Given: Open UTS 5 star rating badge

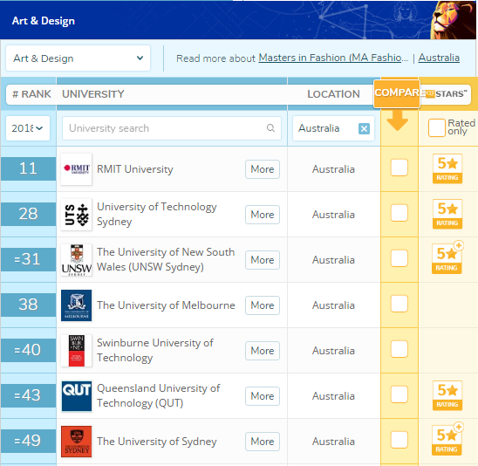Looking at the screenshot, I should click(x=447, y=214).
